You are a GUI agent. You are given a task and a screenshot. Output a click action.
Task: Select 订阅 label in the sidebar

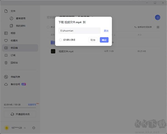pos(13,55)
